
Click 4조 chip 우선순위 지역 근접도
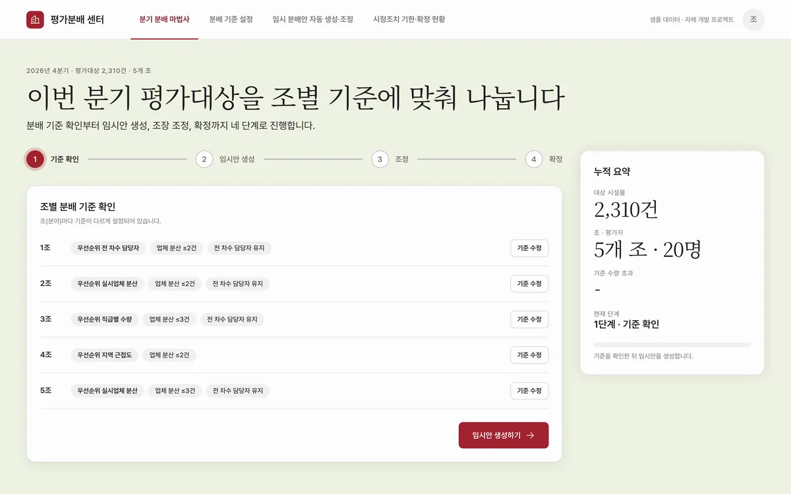click(x=104, y=355)
